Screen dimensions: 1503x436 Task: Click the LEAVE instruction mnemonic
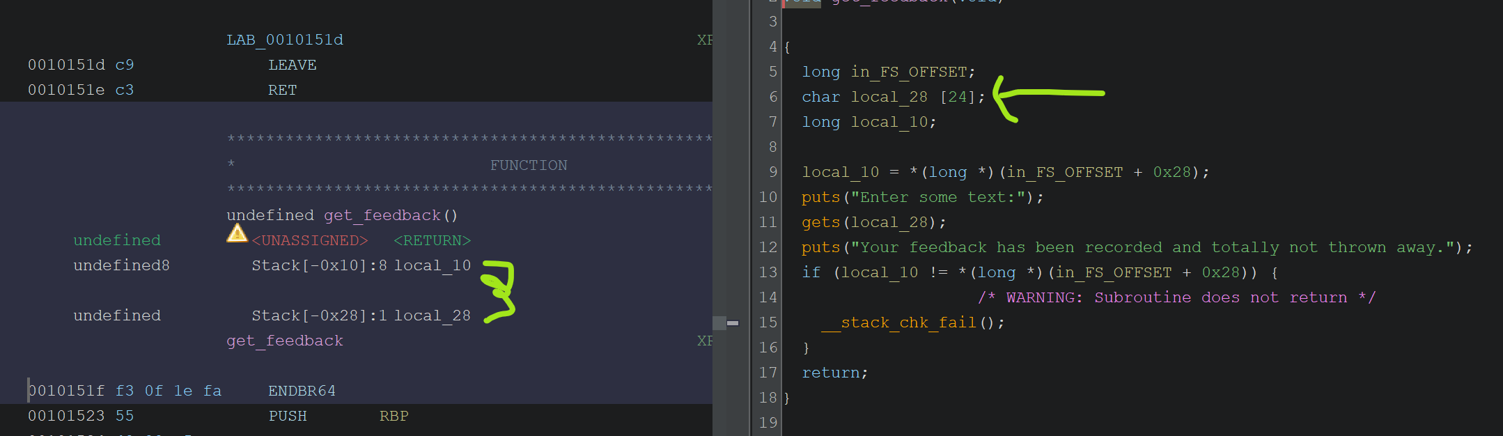point(292,65)
